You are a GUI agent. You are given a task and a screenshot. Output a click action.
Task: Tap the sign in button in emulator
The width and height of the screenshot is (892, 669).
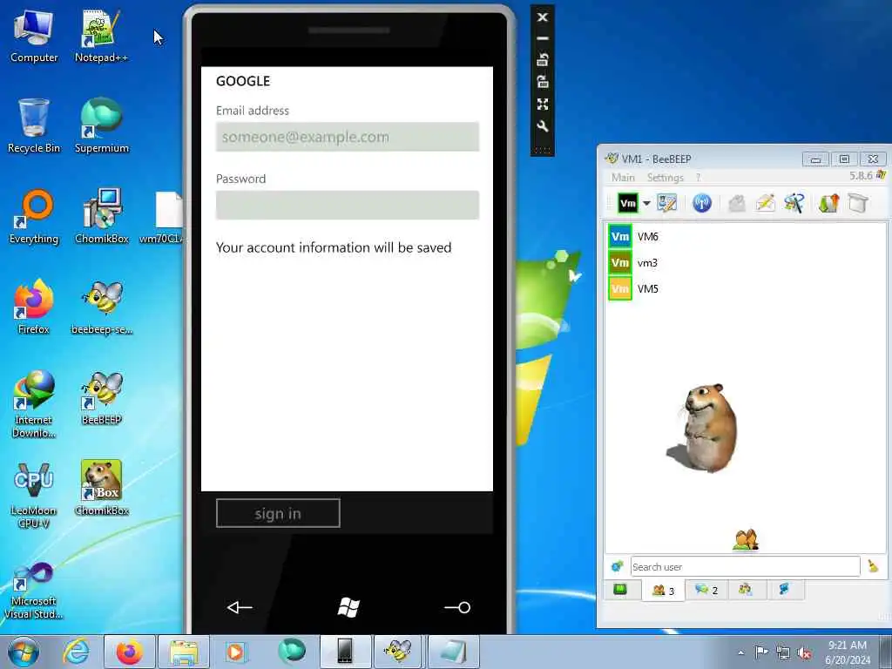pos(278,513)
